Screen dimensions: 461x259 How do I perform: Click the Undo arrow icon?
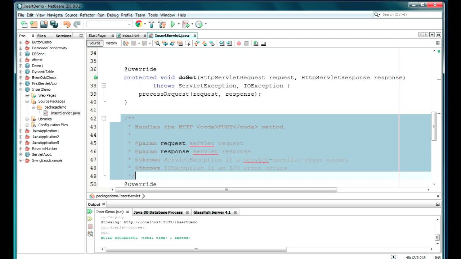67,24
